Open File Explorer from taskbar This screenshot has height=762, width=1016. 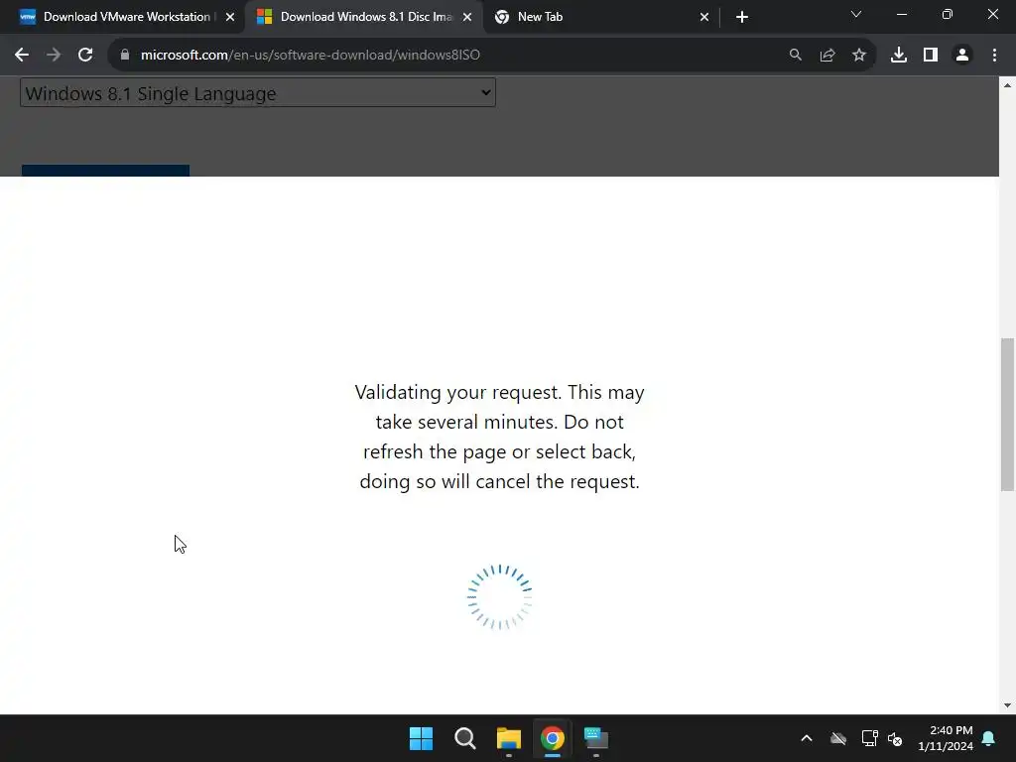[509, 738]
